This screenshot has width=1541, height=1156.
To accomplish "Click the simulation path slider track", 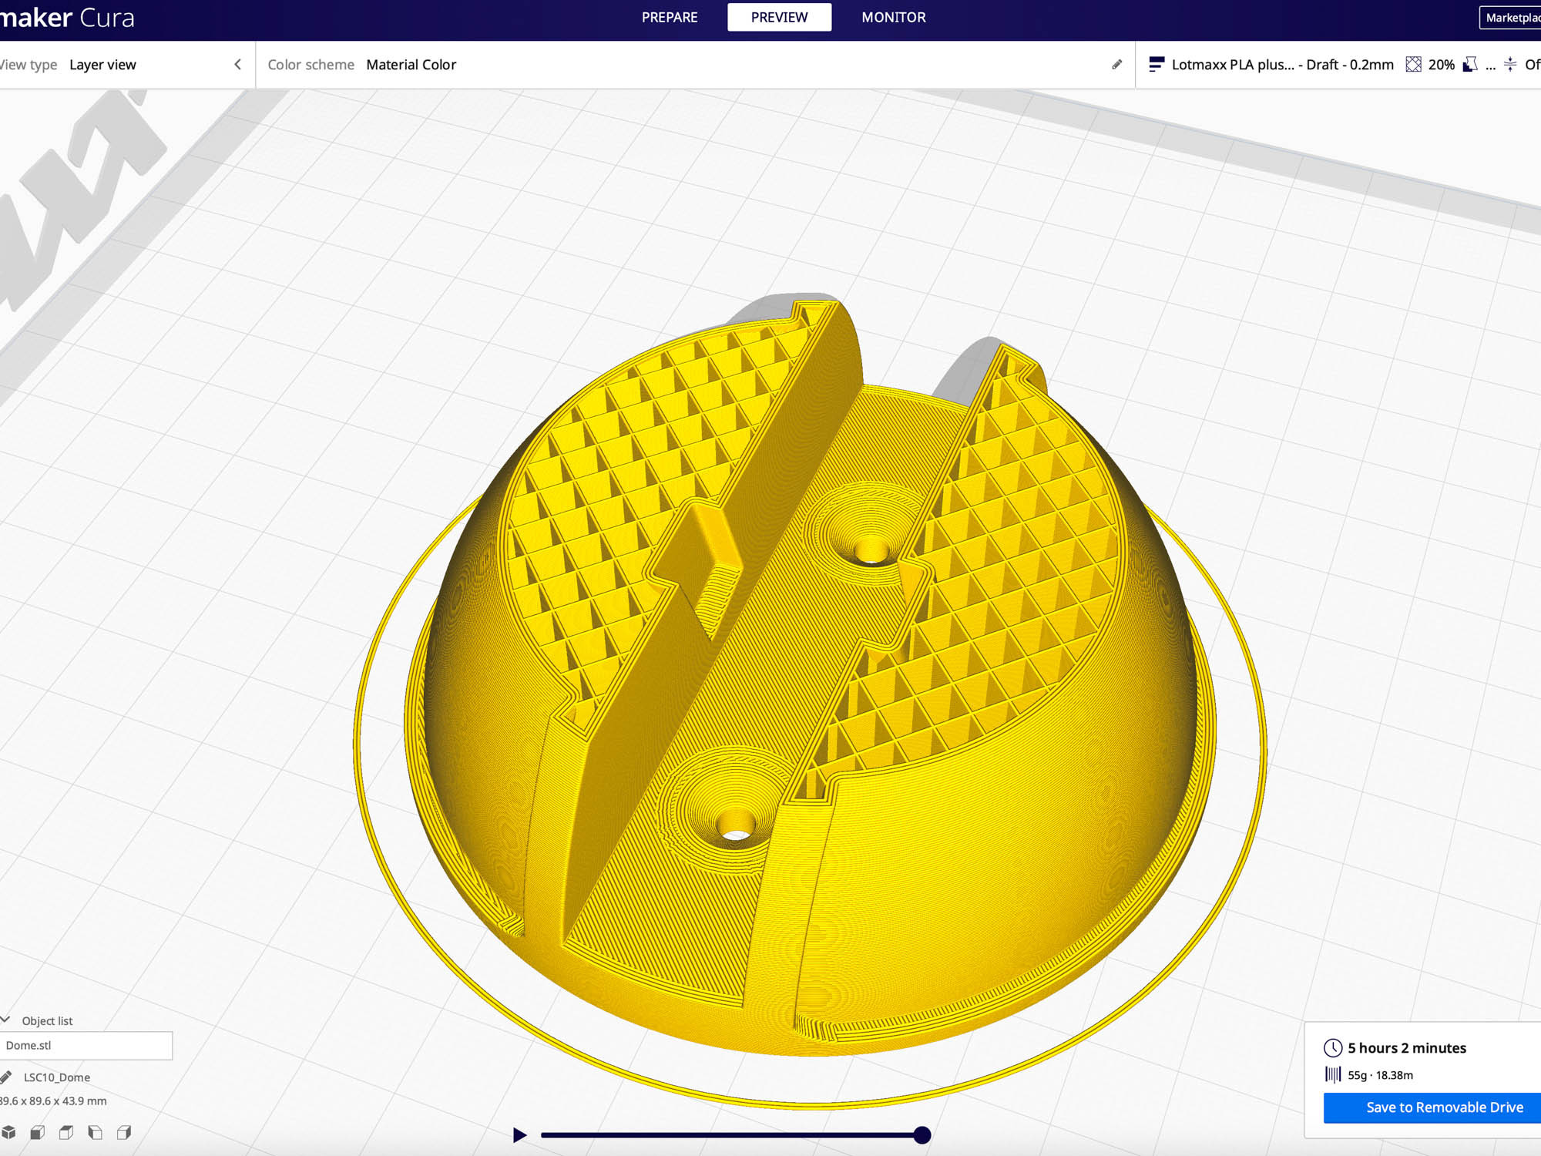I will [730, 1134].
